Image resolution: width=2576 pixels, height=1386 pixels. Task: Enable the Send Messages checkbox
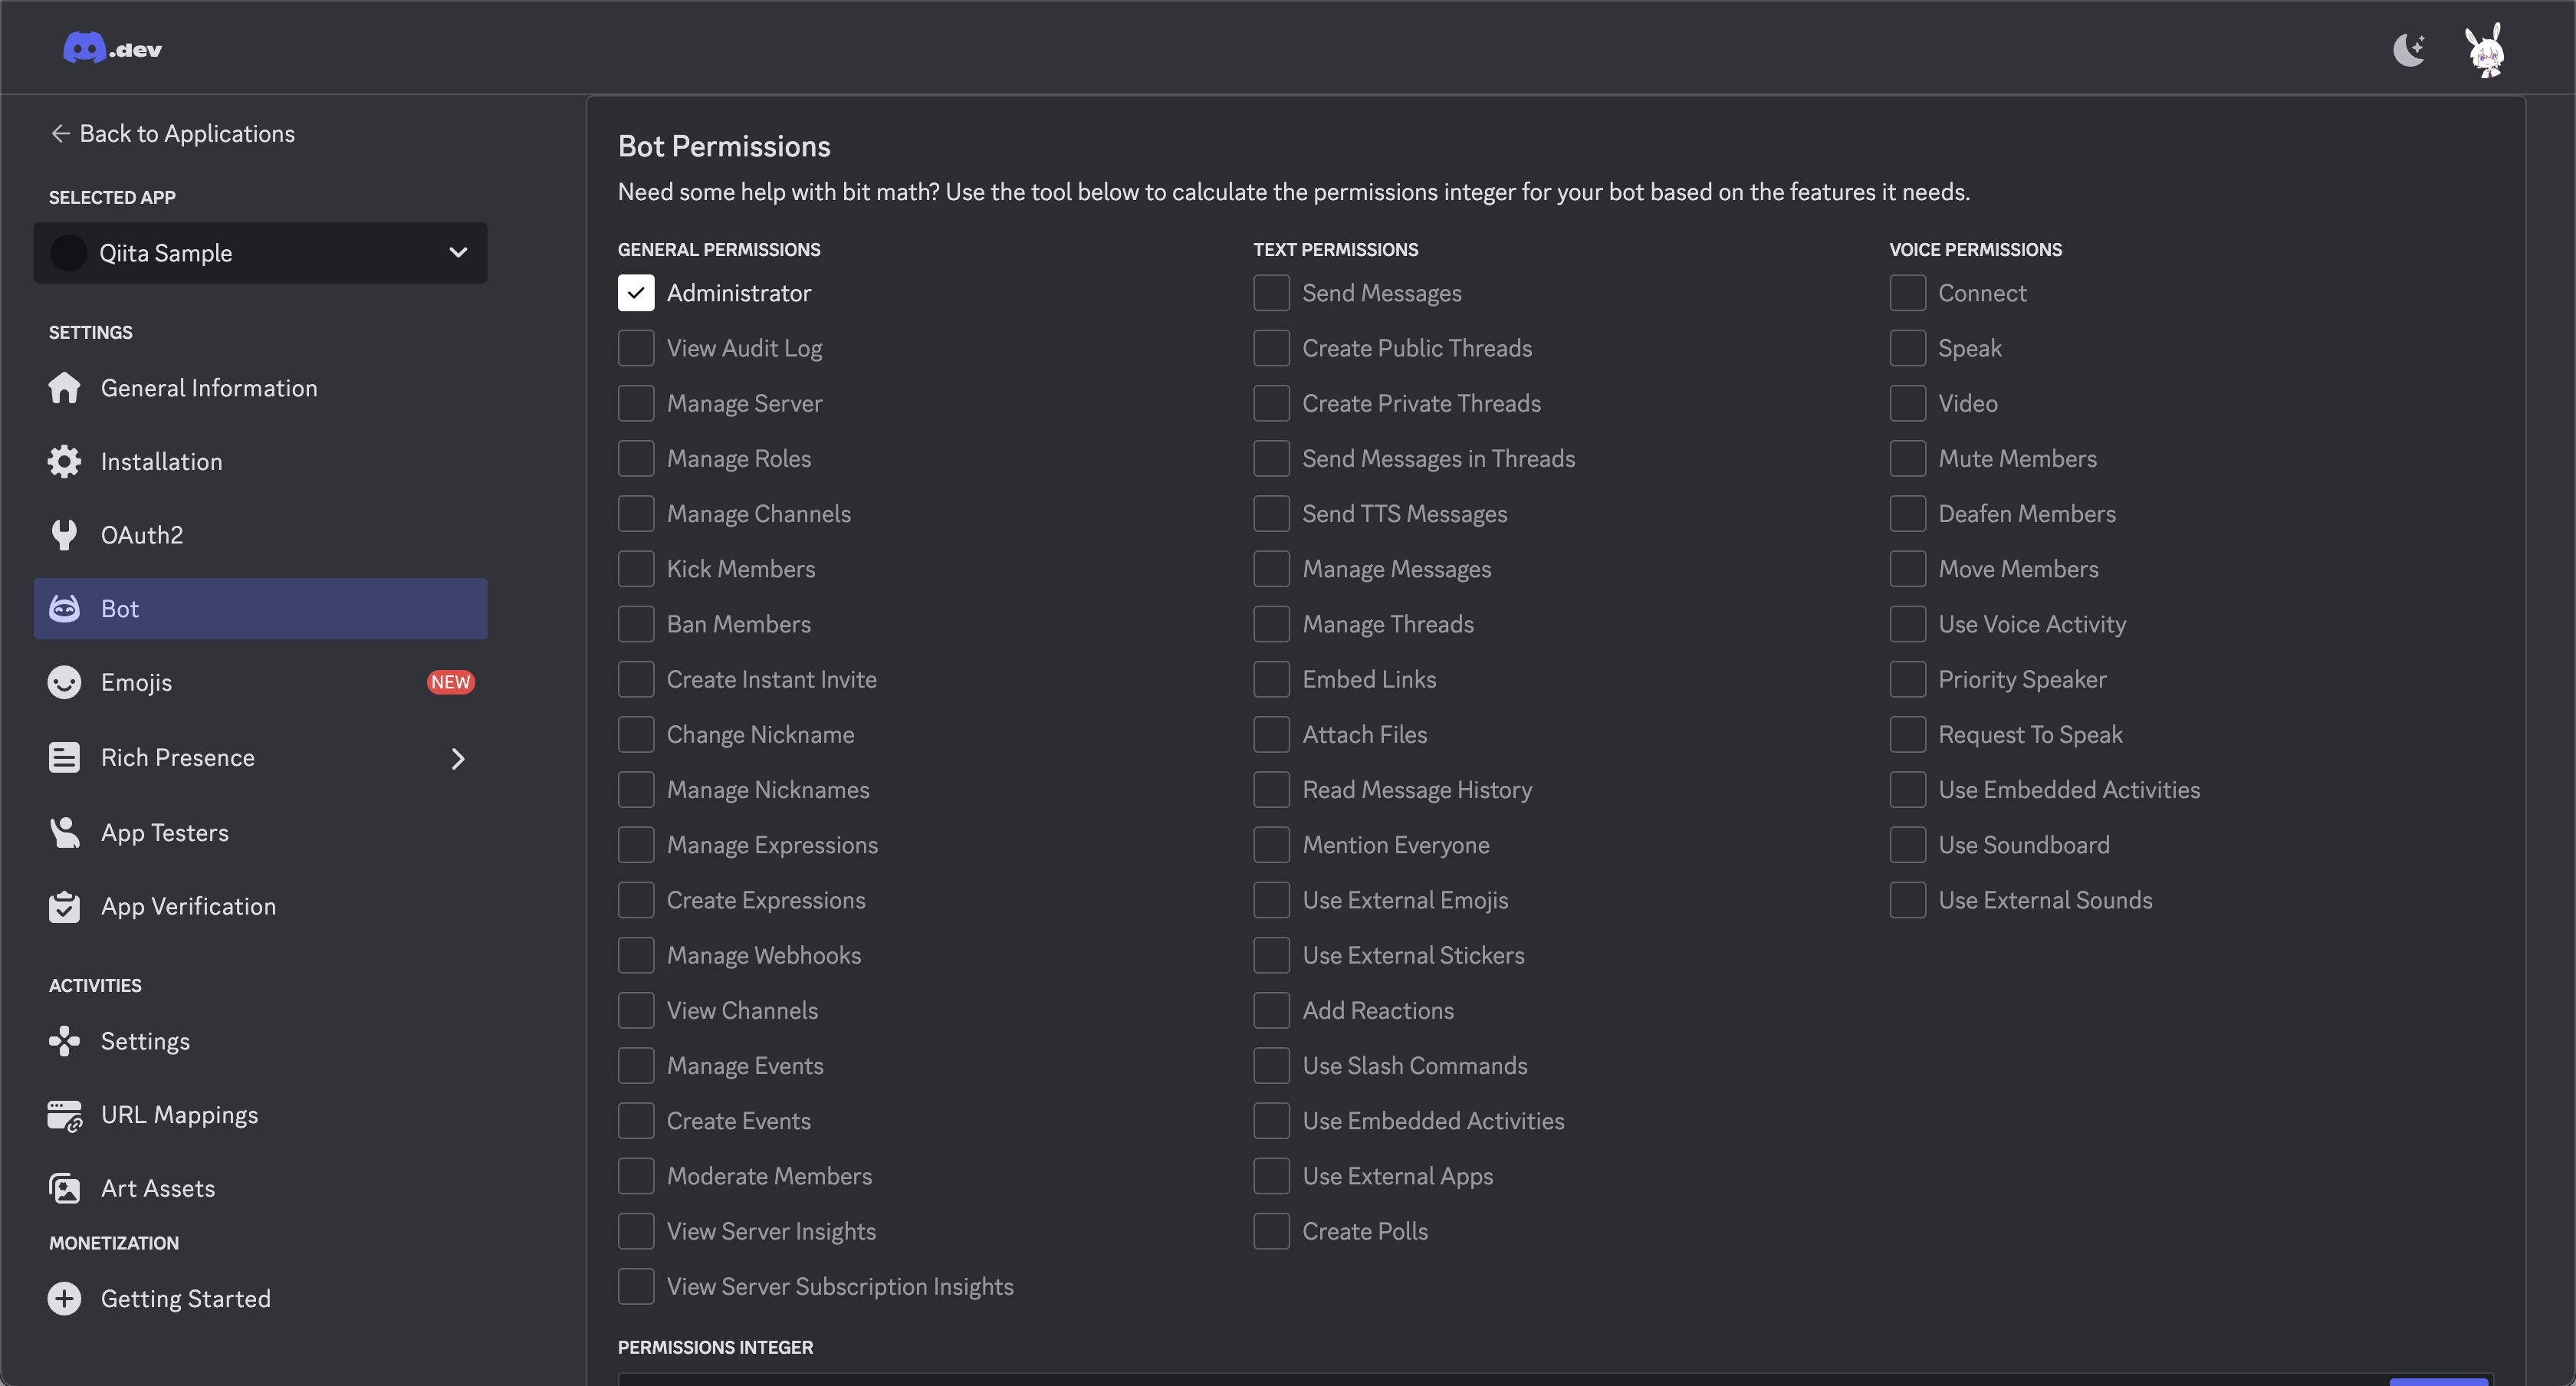point(1271,293)
